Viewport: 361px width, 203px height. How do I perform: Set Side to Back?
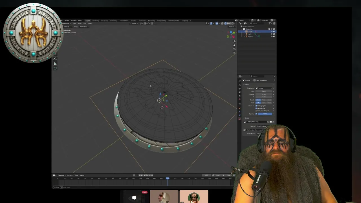pyautogui.click(x=269, y=103)
